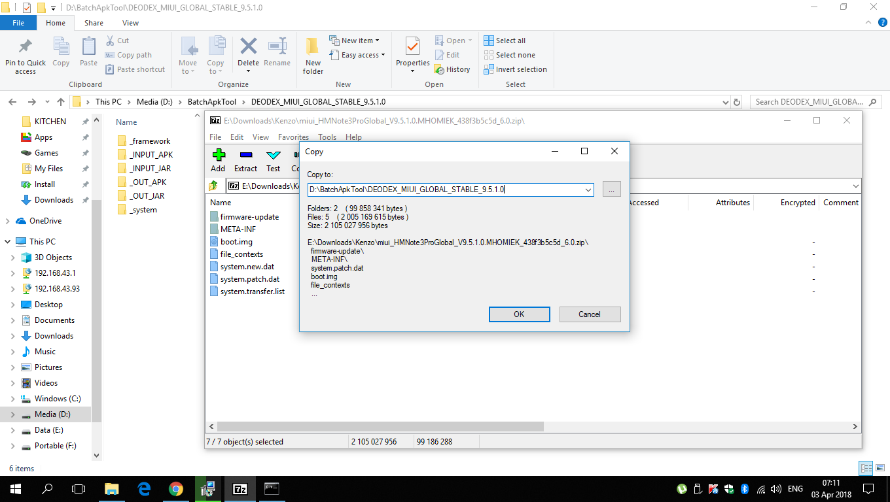The height and width of the screenshot is (502, 890).
Task: Select system.transfer.list in 7-Zip
Action: pyautogui.click(x=247, y=292)
